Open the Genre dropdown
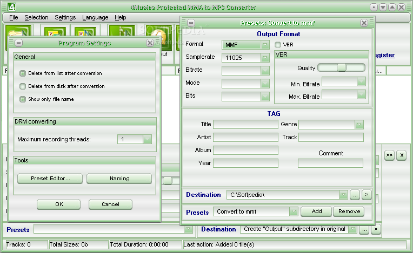The image size is (413, 253). pyautogui.click(x=359, y=125)
